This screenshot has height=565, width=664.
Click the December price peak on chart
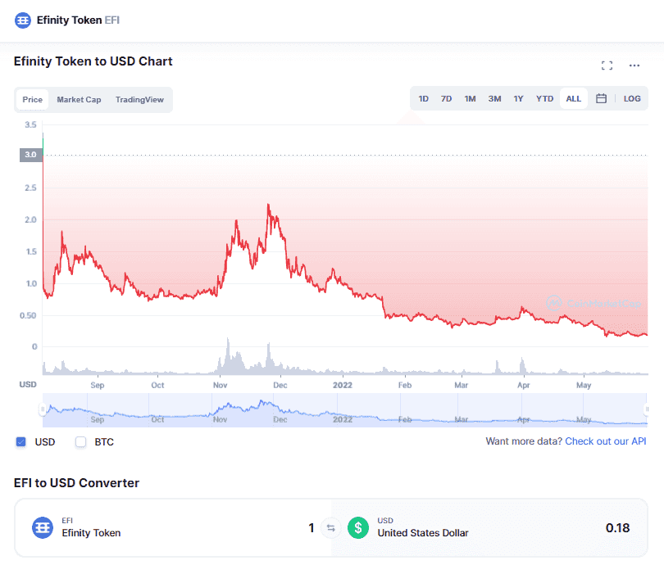coord(268,205)
